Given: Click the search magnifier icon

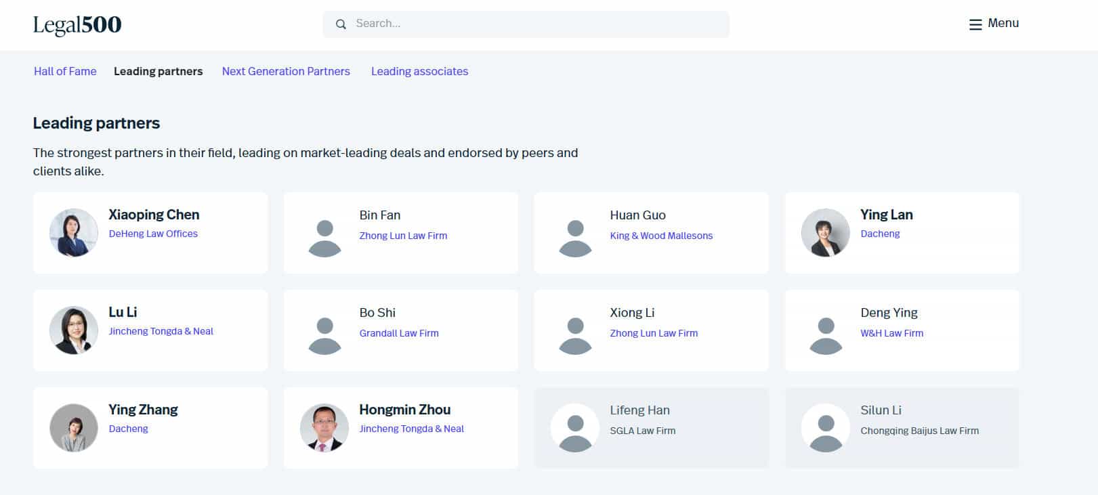Looking at the screenshot, I should pos(341,24).
